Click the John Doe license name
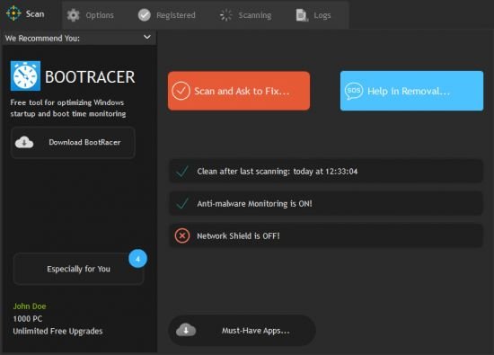The image size is (494, 355). pyautogui.click(x=30, y=306)
